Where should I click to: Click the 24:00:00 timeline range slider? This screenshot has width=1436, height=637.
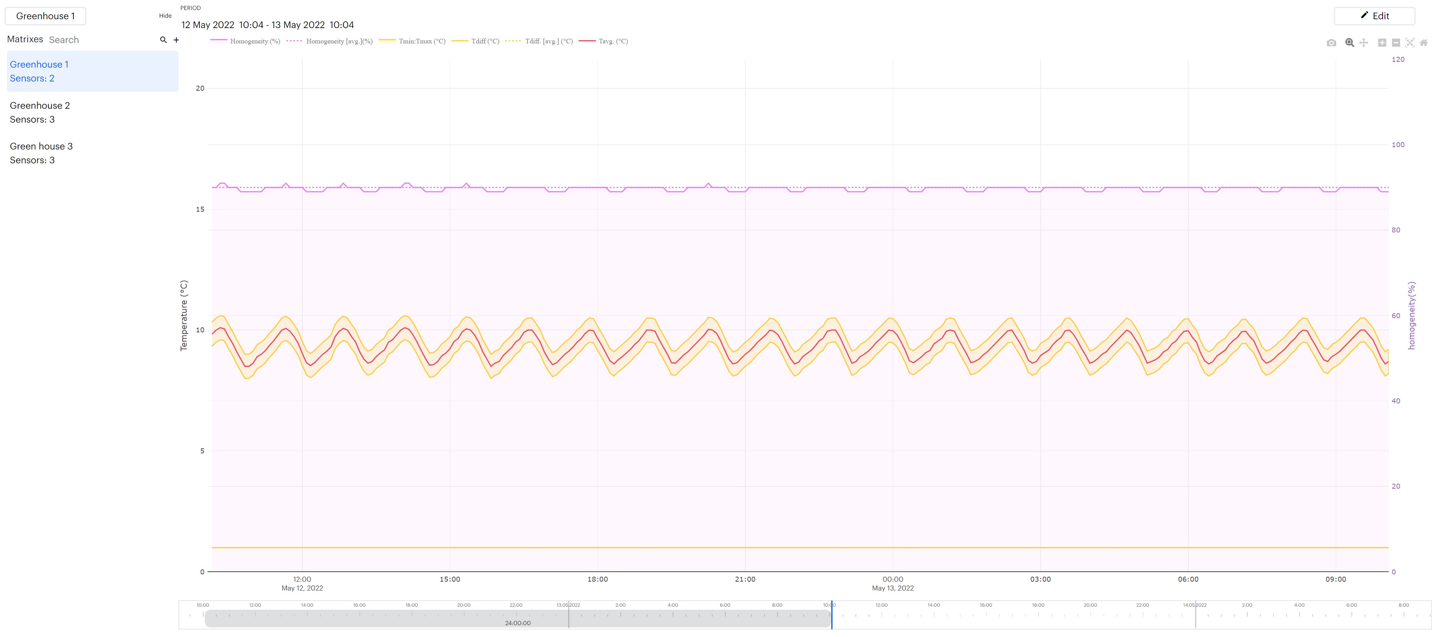click(x=517, y=619)
